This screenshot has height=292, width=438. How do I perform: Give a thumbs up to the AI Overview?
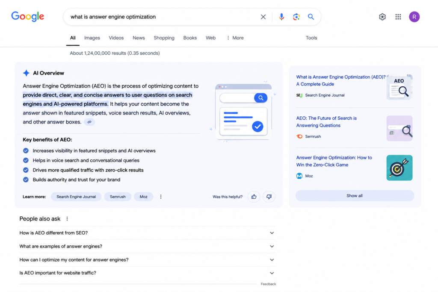[x=254, y=197]
